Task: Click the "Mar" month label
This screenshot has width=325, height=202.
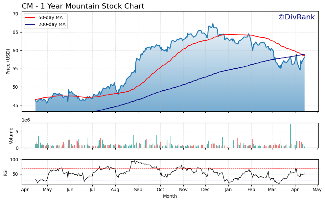Action: pyautogui.click(x=272, y=190)
